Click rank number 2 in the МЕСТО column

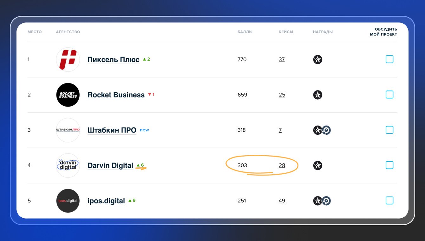pyautogui.click(x=29, y=95)
